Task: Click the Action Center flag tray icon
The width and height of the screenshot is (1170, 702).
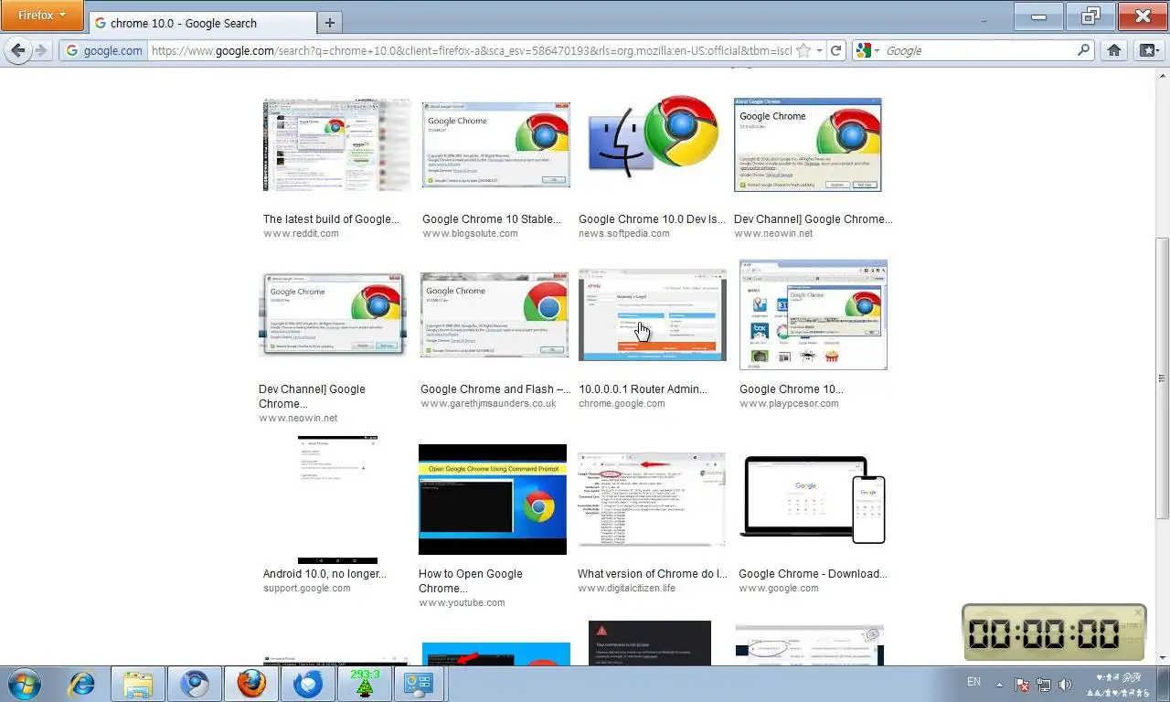Action: (x=1022, y=684)
